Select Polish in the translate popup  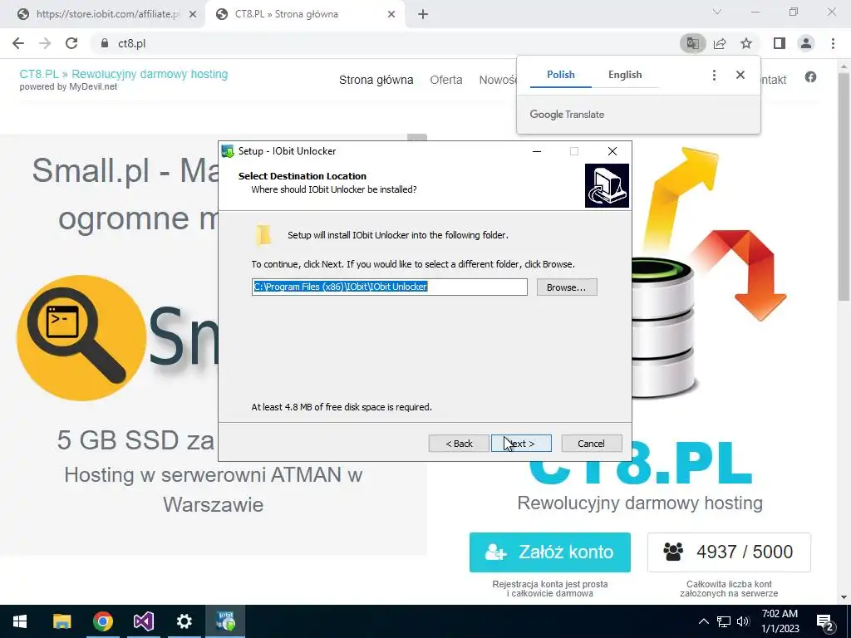pyautogui.click(x=561, y=75)
